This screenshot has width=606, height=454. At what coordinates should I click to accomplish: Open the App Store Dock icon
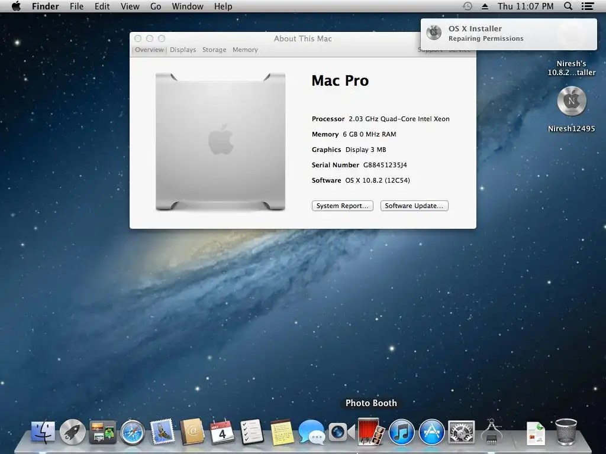click(431, 432)
